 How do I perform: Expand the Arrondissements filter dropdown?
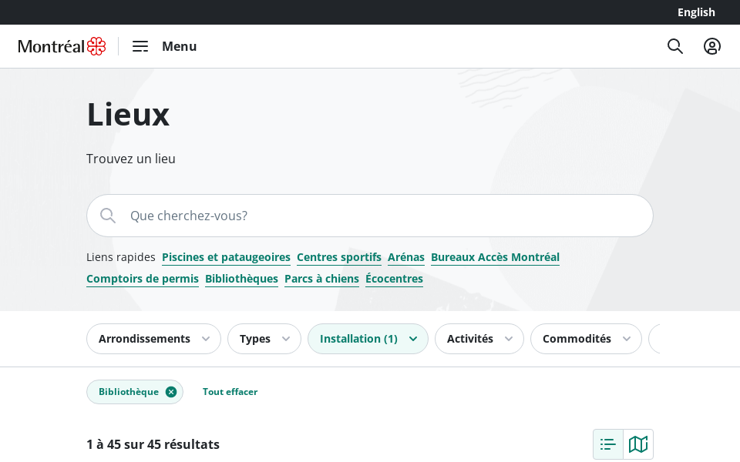pos(153,339)
